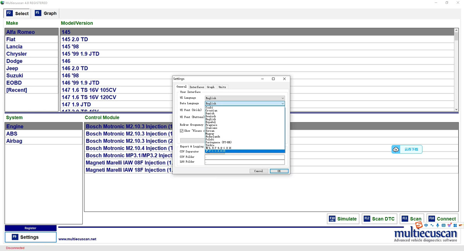Click the Register button
Viewport: 464px width, 251px height.
pos(31,228)
